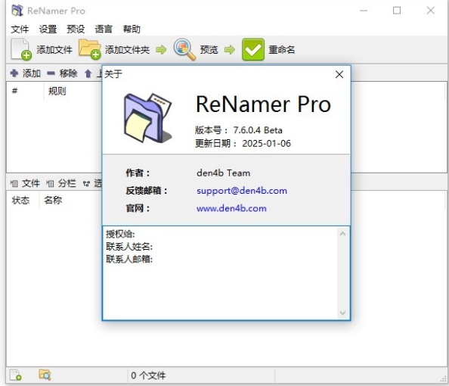Screen dimensions: 449x386
Task: Click the 添加文件 toolbar icon
Action: [x=21, y=49]
